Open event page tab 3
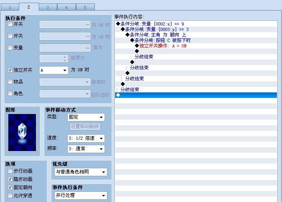The image size is (282, 202). click(48, 7)
